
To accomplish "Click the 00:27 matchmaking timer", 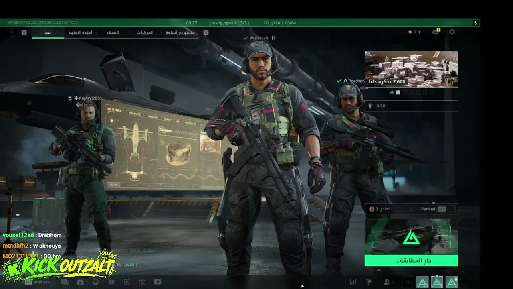I will click(192, 23).
